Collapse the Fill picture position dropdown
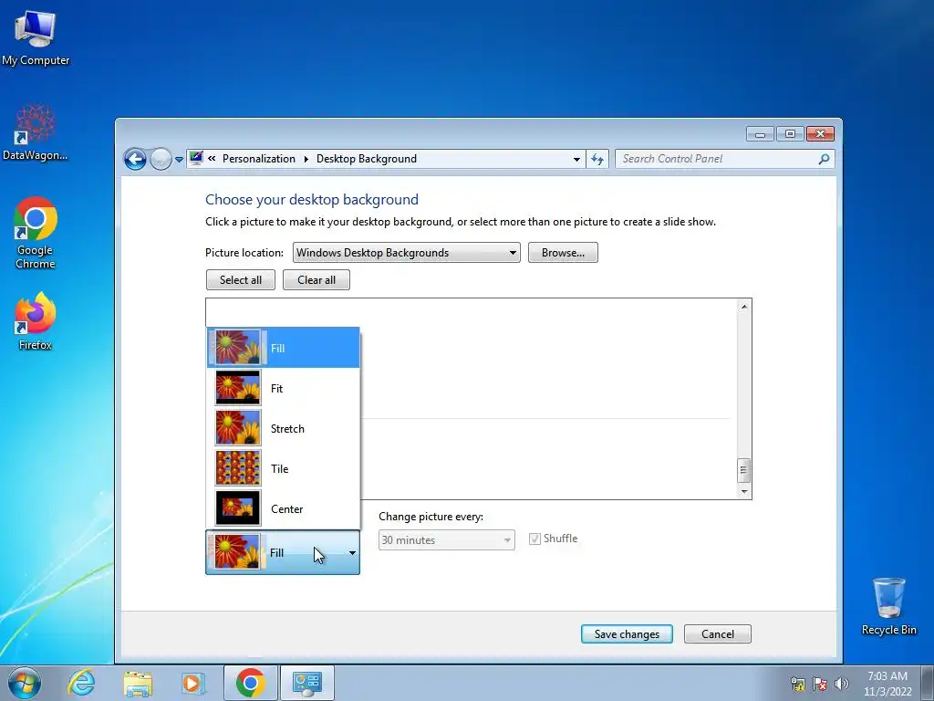 click(x=283, y=552)
